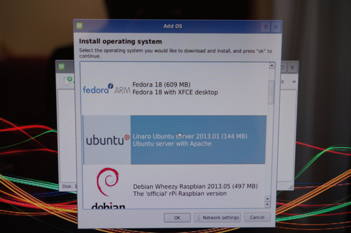Click the help question mark in Add OS title bar

click(x=265, y=27)
